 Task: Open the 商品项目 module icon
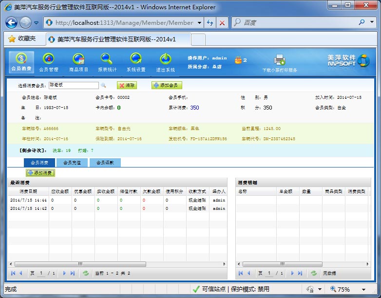(x=78, y=59)
